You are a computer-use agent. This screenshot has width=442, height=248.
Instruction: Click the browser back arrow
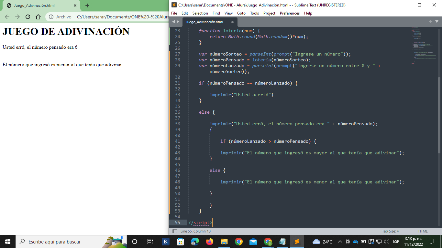tap(7, 17)
